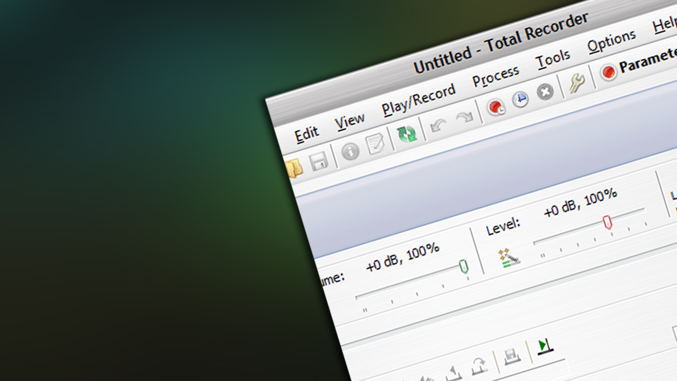The width and height of the screenshot is (677, 381).
Task: Click the red Level slider thumb
Action: coord(607,222)
